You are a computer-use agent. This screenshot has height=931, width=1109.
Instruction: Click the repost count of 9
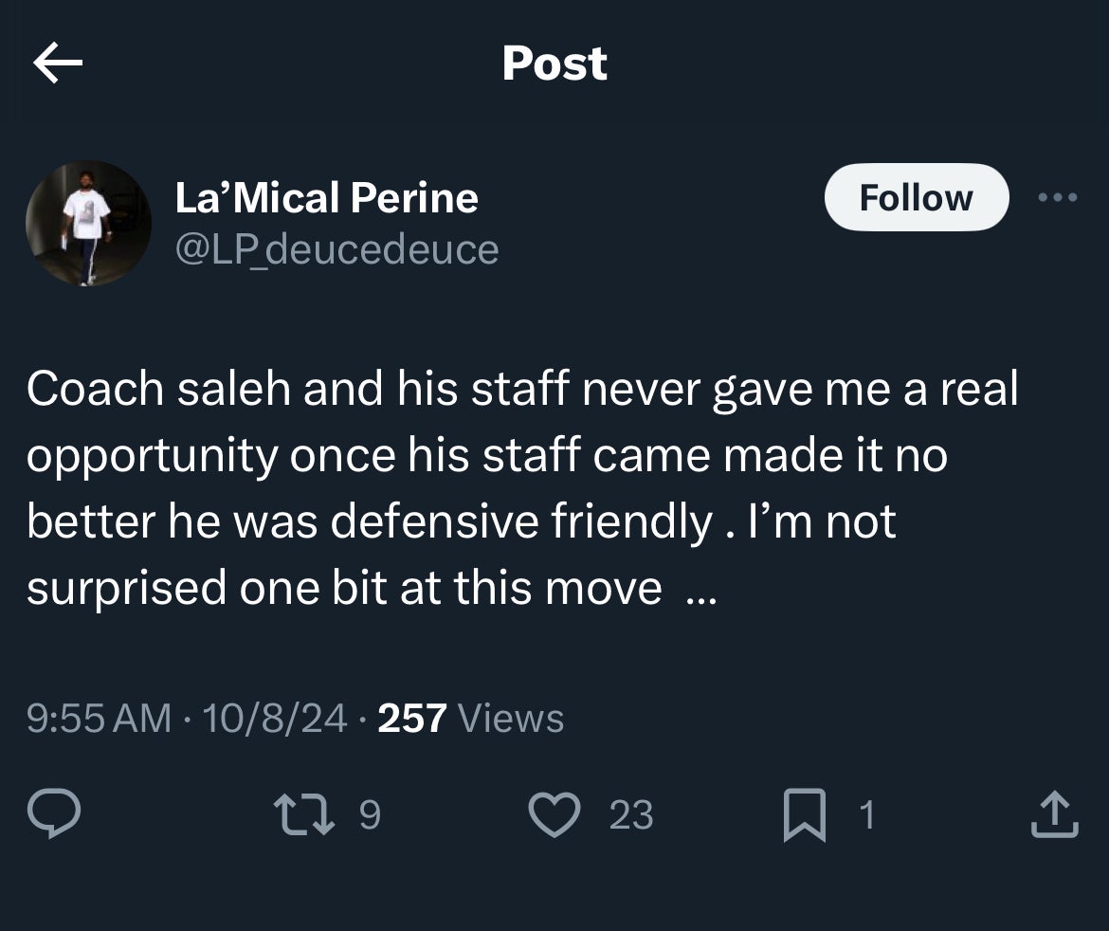371,814
